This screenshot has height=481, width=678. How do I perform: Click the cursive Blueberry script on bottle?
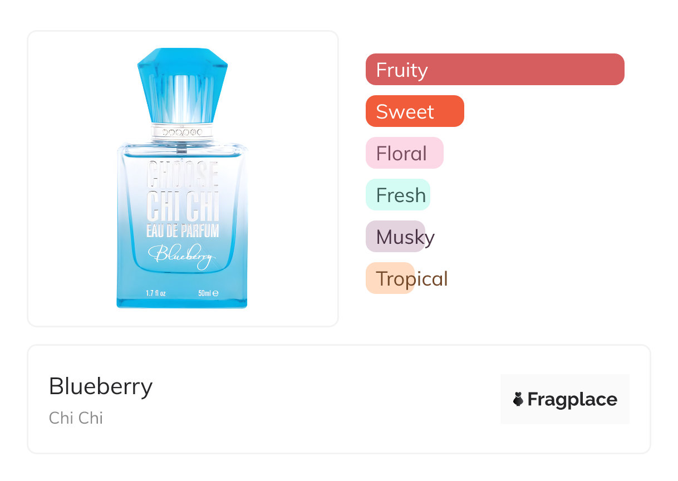click(182, 256)
